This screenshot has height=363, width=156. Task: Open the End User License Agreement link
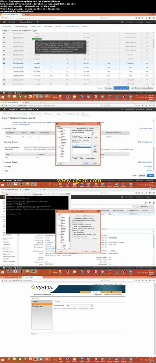point(21,124)
